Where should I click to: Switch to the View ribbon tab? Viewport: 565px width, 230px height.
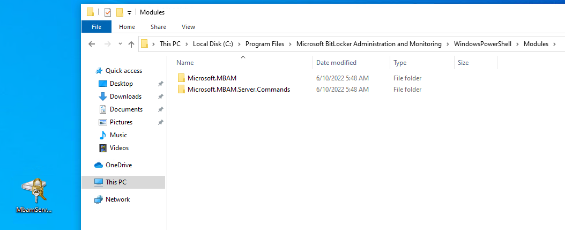[189, 27]
